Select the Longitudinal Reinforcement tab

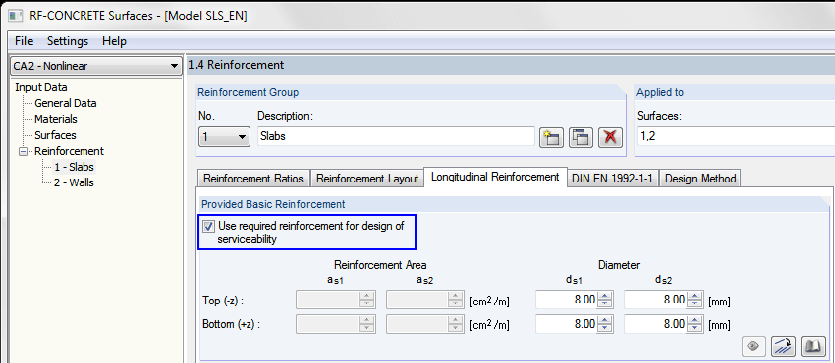(x=495, y=177)
